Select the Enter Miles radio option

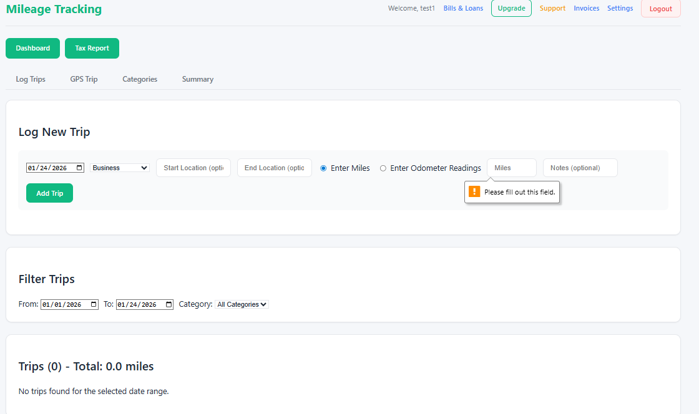click(x=323, y=168)
